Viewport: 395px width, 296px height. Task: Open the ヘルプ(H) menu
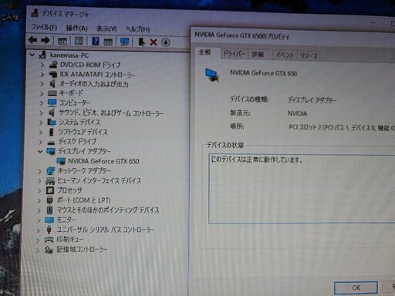point(137,29)
